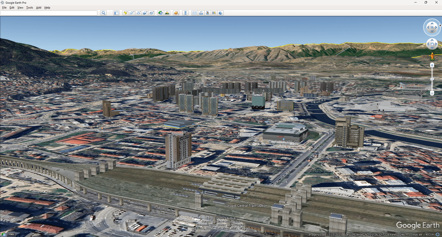The height and width of the screenshot is (237, 442).
Task: Email the current view
Action: 194,13
